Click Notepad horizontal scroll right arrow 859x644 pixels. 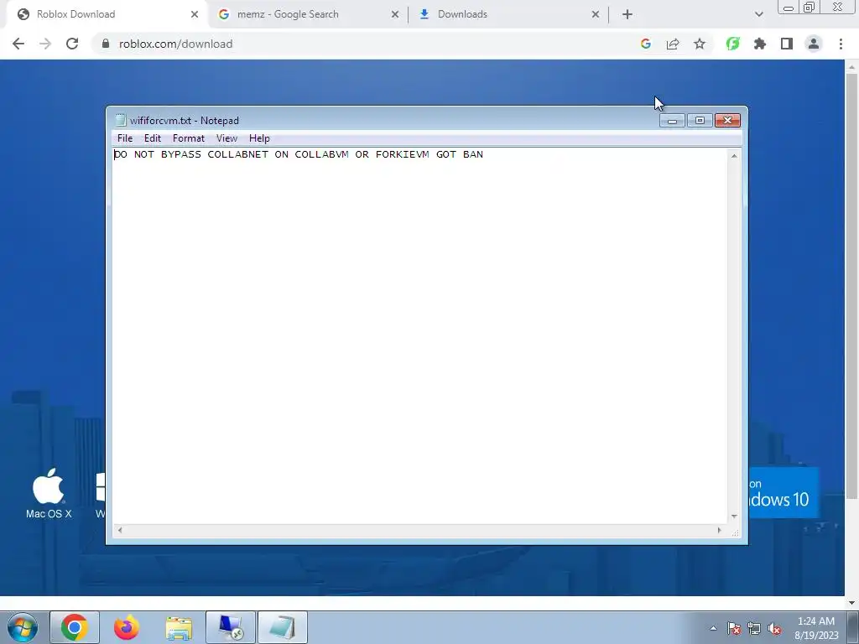(719, 530)
